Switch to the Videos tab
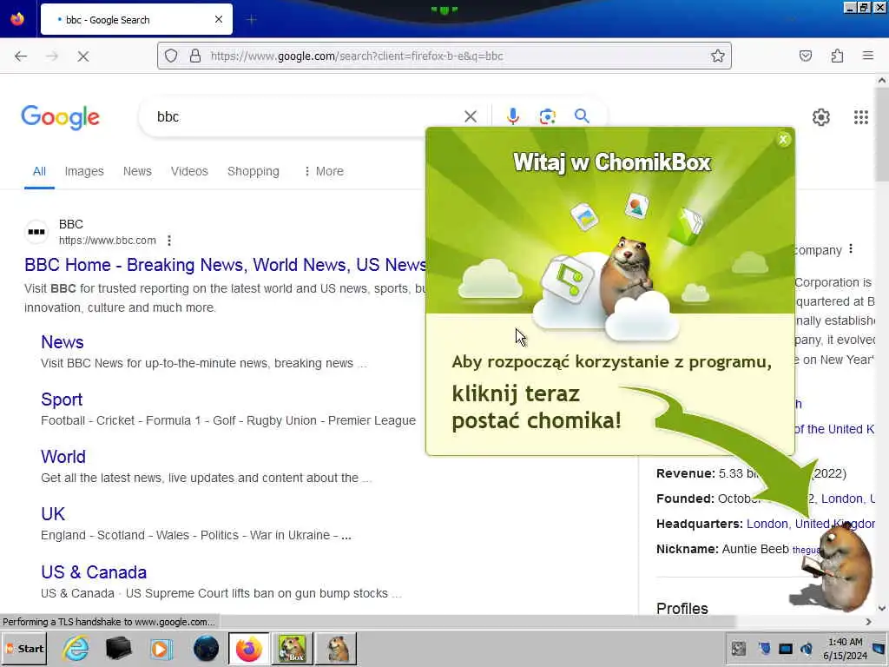Screen dimensions: 889x667 point(189,171)
